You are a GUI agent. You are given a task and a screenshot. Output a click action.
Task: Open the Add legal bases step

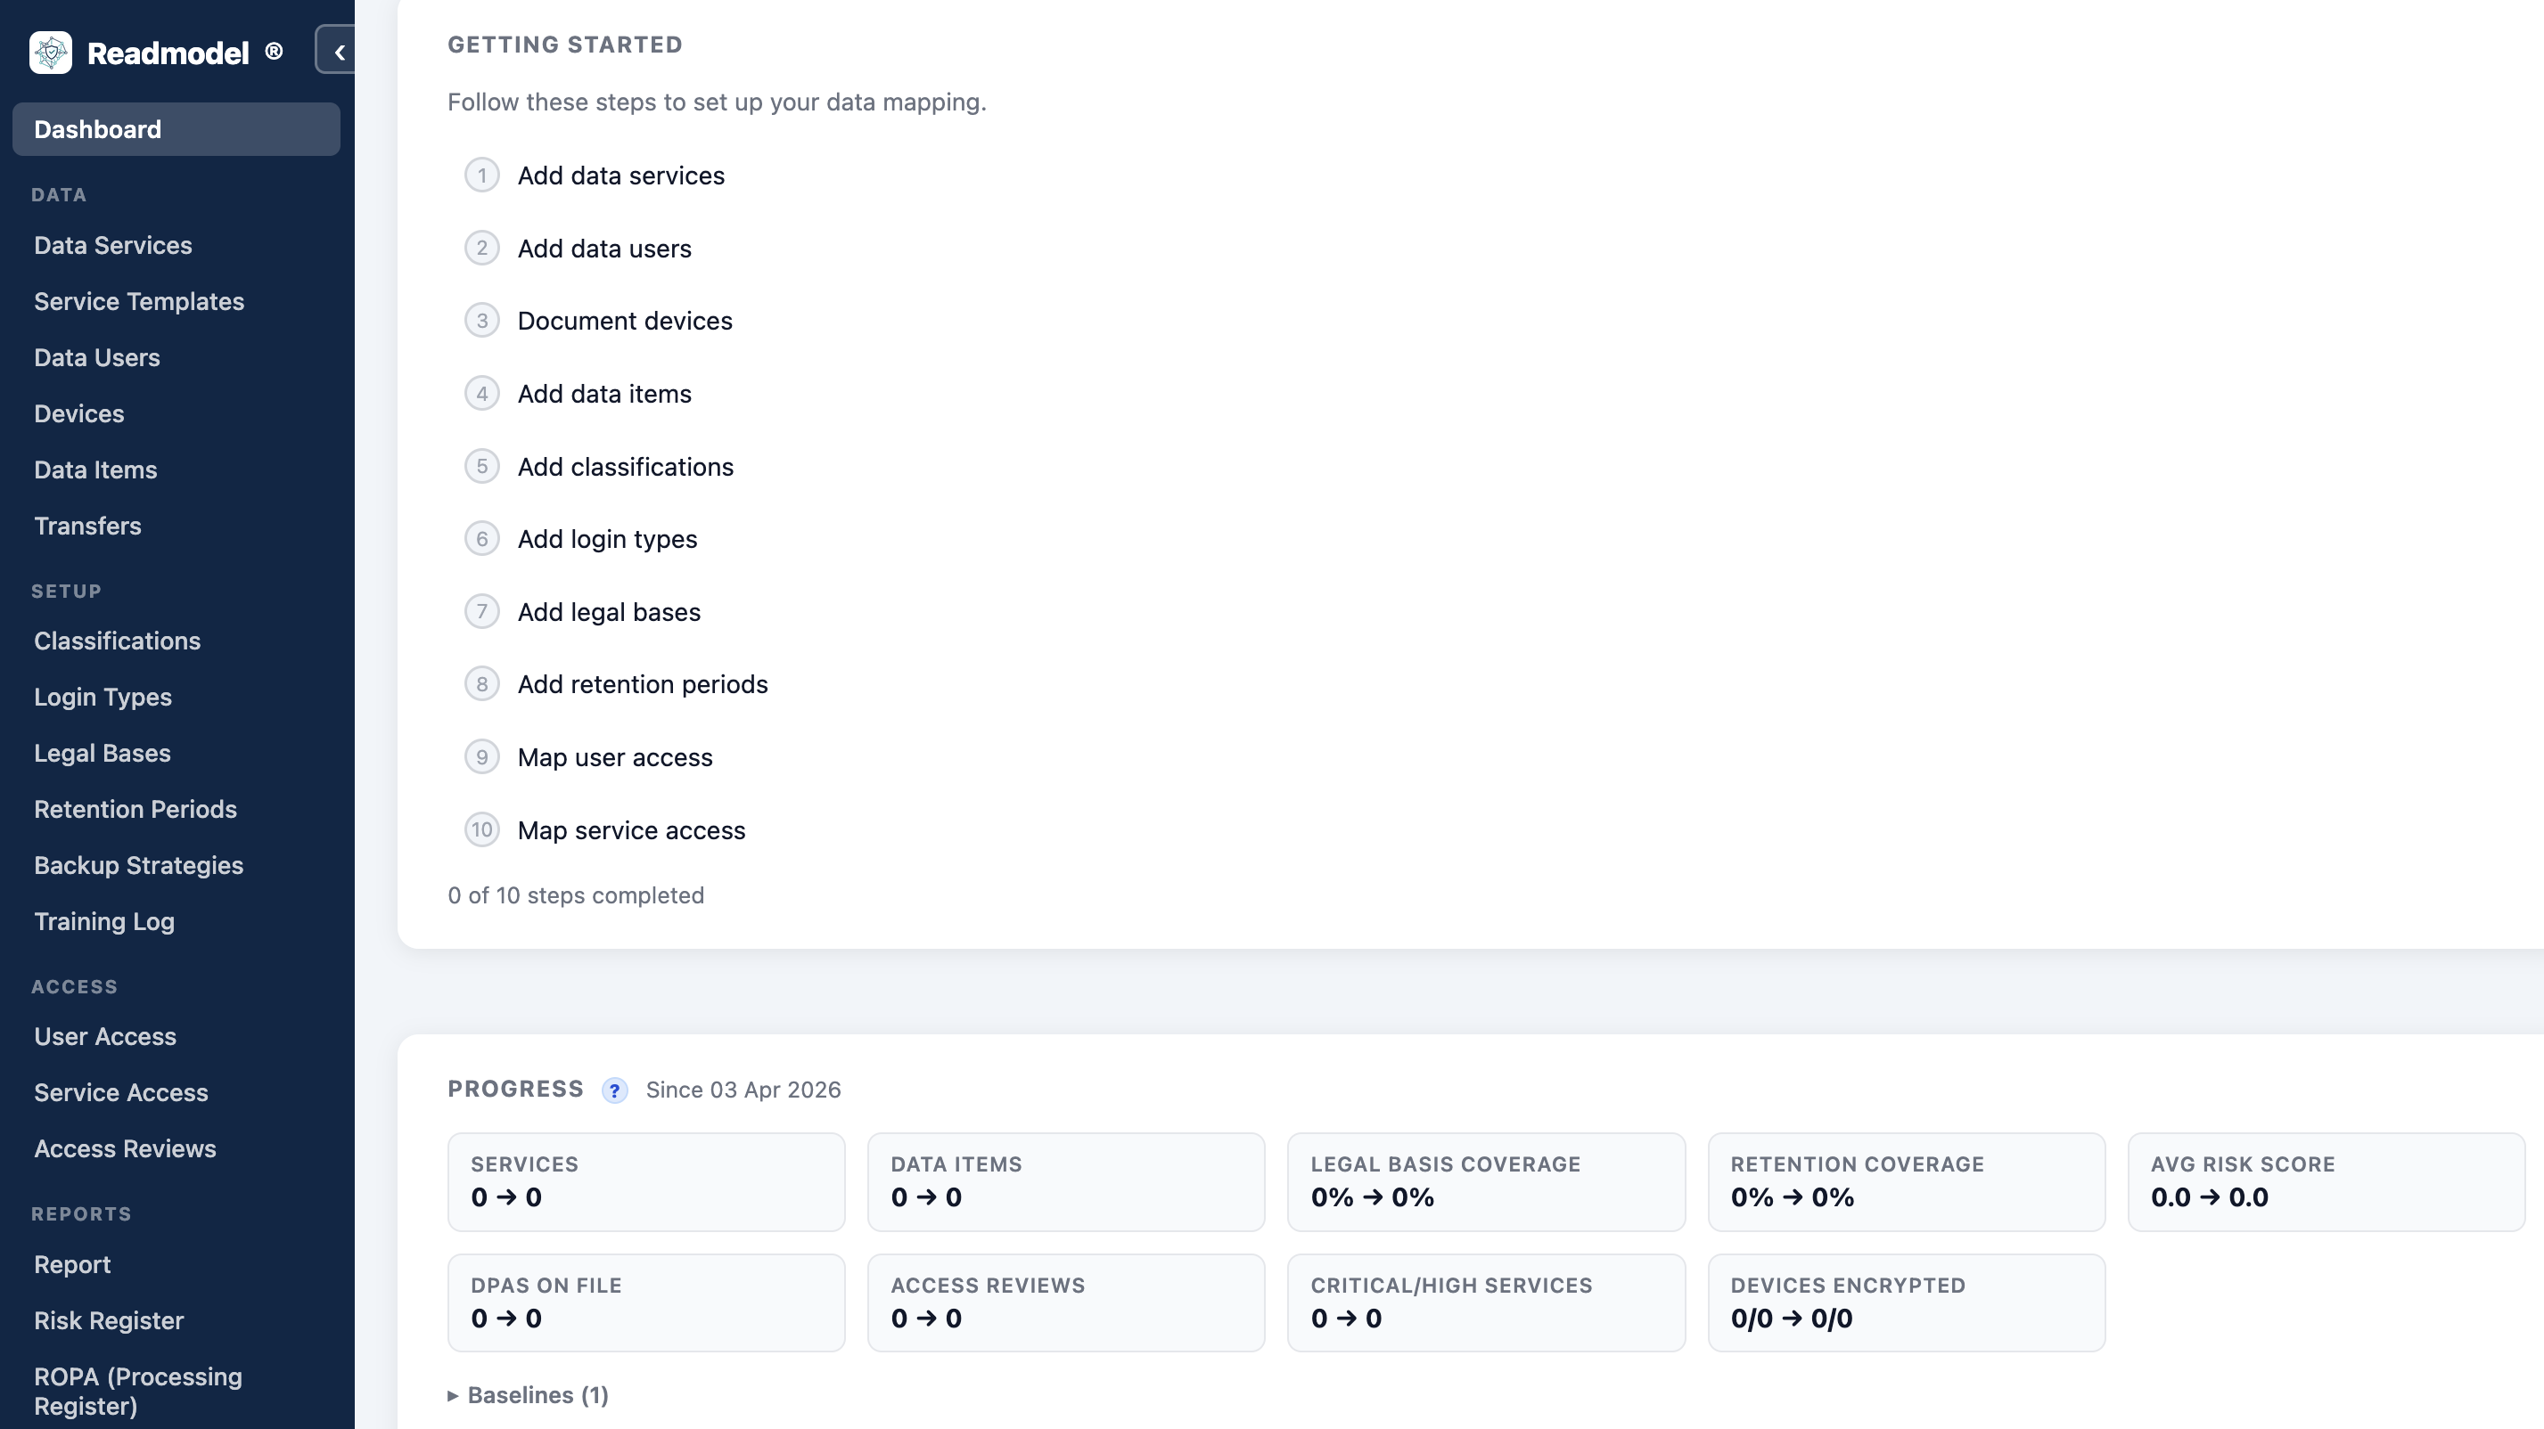[608, 612]
